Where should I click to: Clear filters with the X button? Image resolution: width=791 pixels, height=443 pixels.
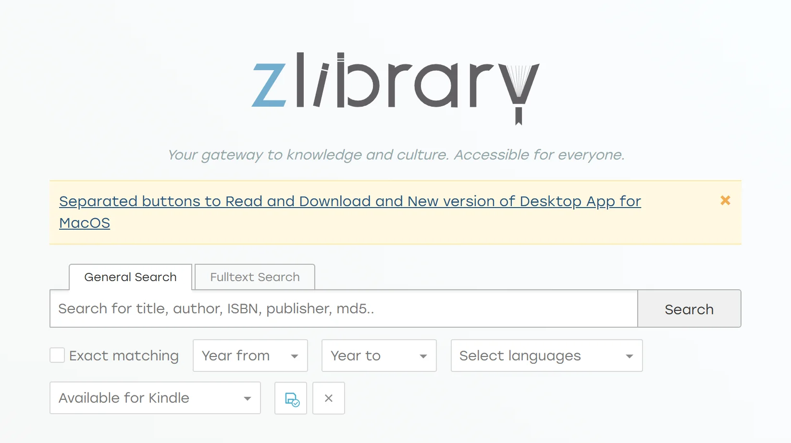coord(329,398)
